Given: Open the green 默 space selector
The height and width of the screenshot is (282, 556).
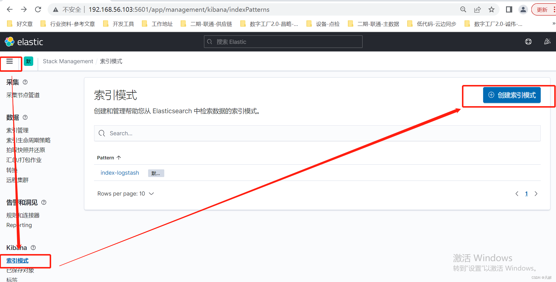Looking at the screenshot, I should tap(29, 61).
